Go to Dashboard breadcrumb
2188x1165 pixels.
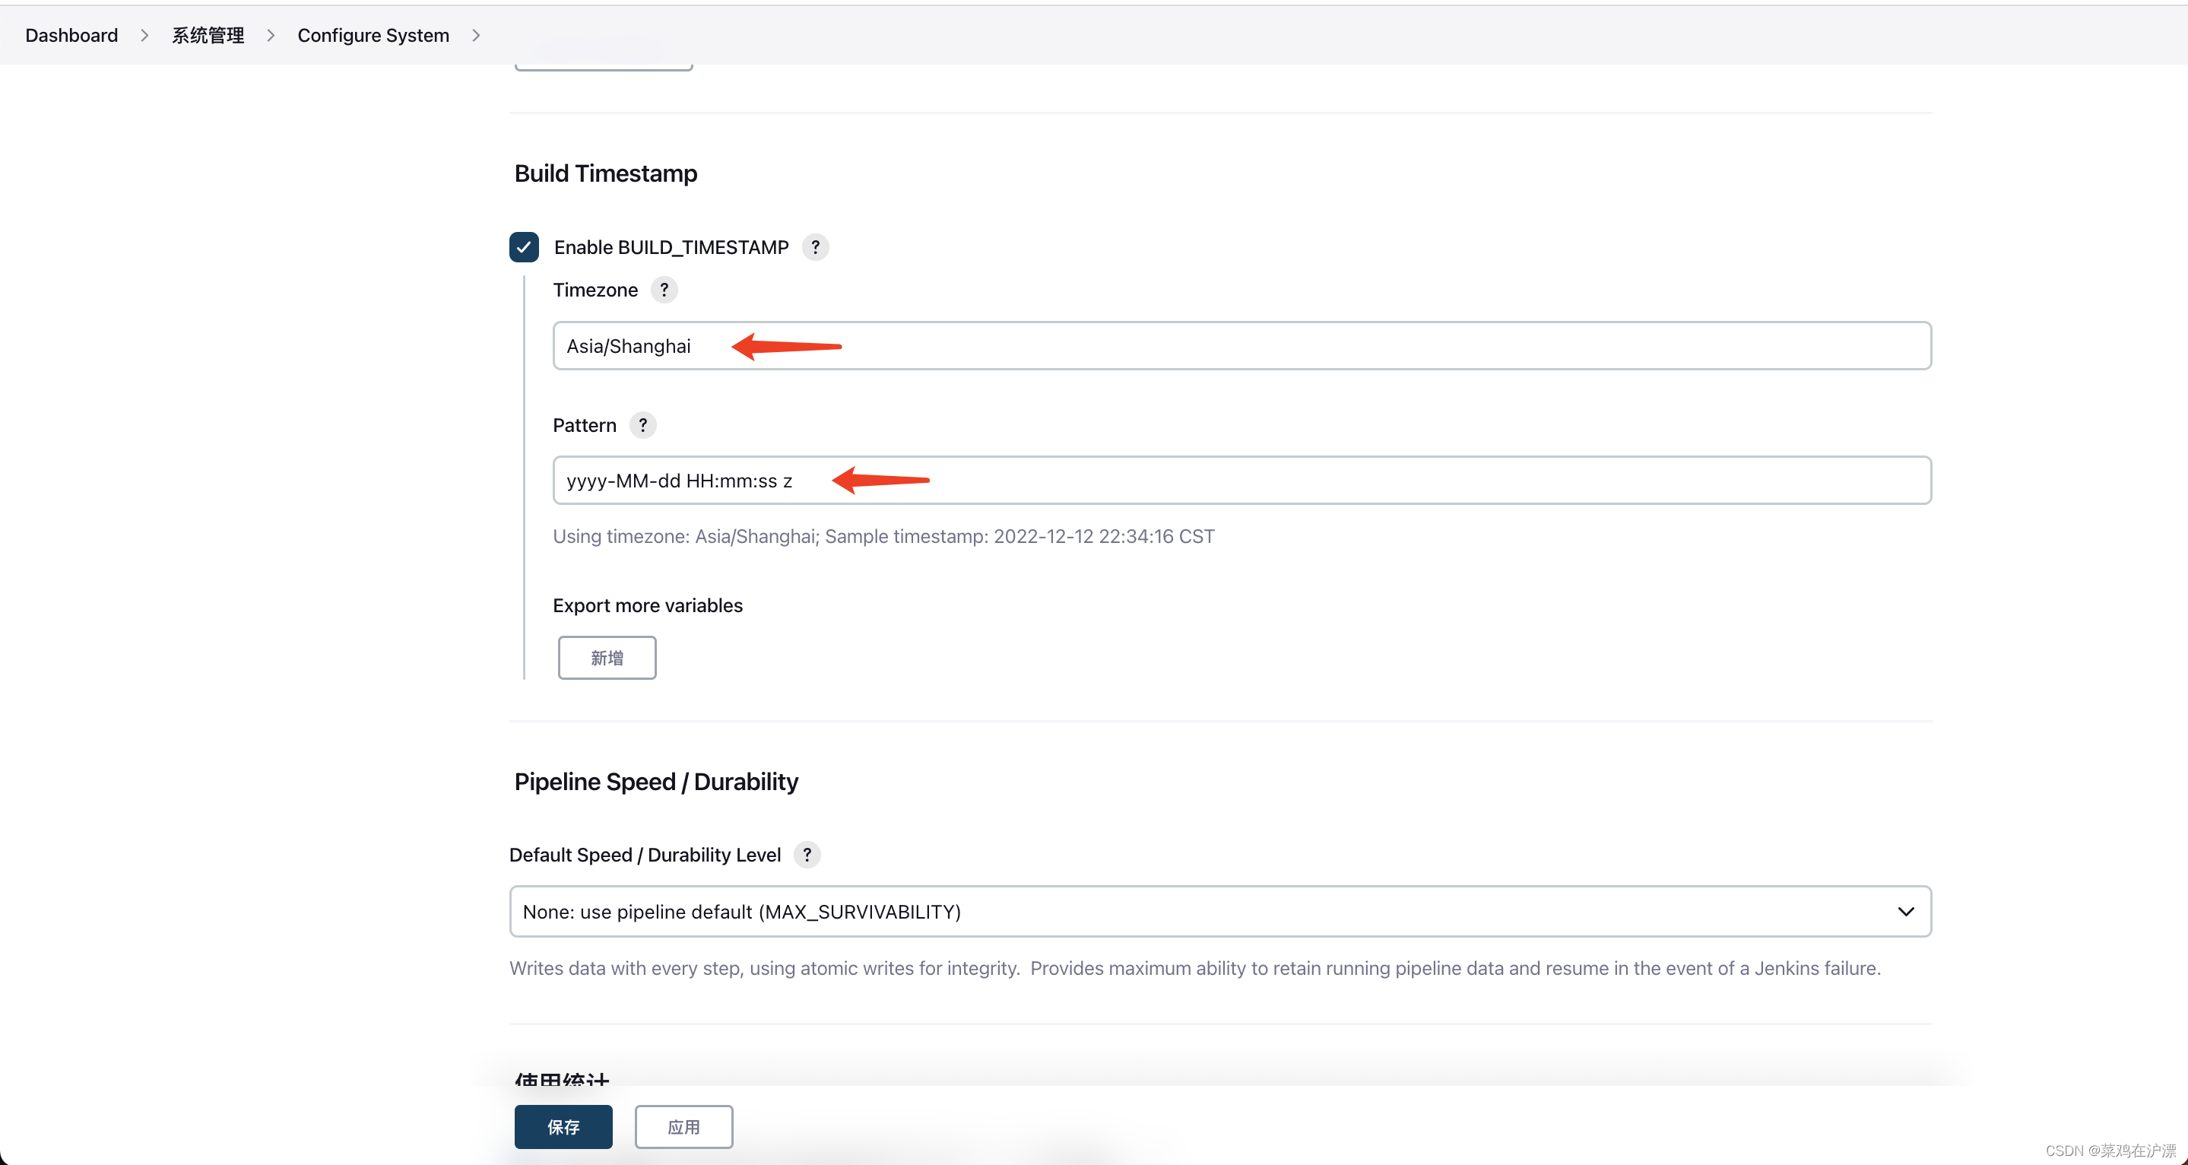click(71, 35)
